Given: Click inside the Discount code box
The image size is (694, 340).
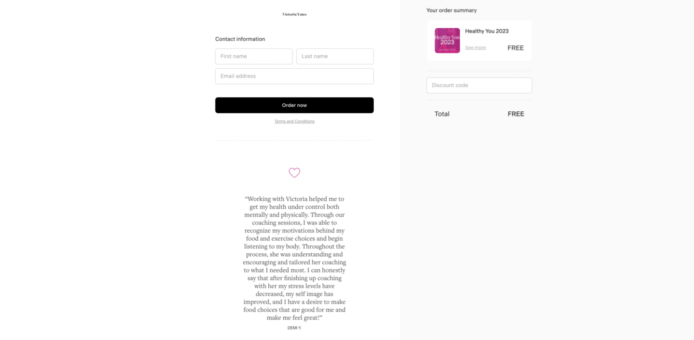Looking at the screenshot, I should pyautogui.click(x=479, y=85).
